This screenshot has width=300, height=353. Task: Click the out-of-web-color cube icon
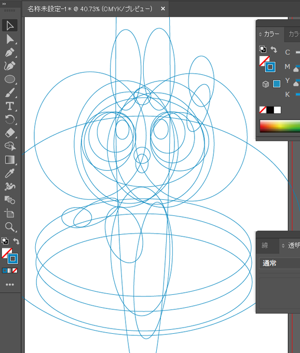pyautogui.click(x=266, y=84)
